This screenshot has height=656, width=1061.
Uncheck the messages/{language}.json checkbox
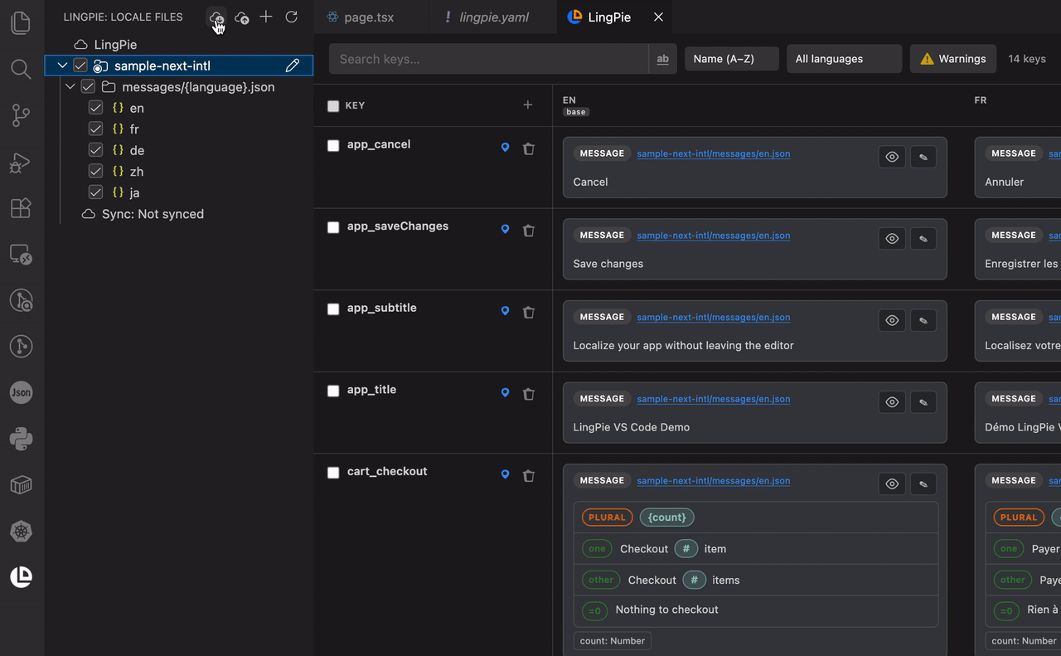point(88,87)
